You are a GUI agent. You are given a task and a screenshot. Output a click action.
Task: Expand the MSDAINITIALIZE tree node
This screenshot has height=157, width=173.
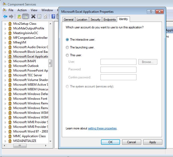[5, 141]
